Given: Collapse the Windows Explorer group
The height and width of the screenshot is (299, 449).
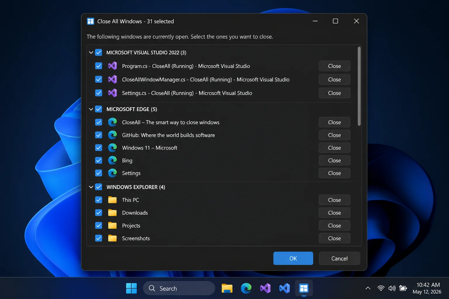Looking at the screenshot, I should coord(91,187).
